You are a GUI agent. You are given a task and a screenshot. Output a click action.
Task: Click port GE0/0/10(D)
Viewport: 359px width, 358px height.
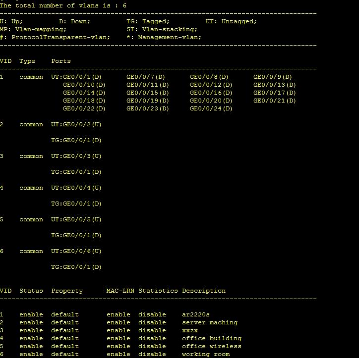coord(84,85)
